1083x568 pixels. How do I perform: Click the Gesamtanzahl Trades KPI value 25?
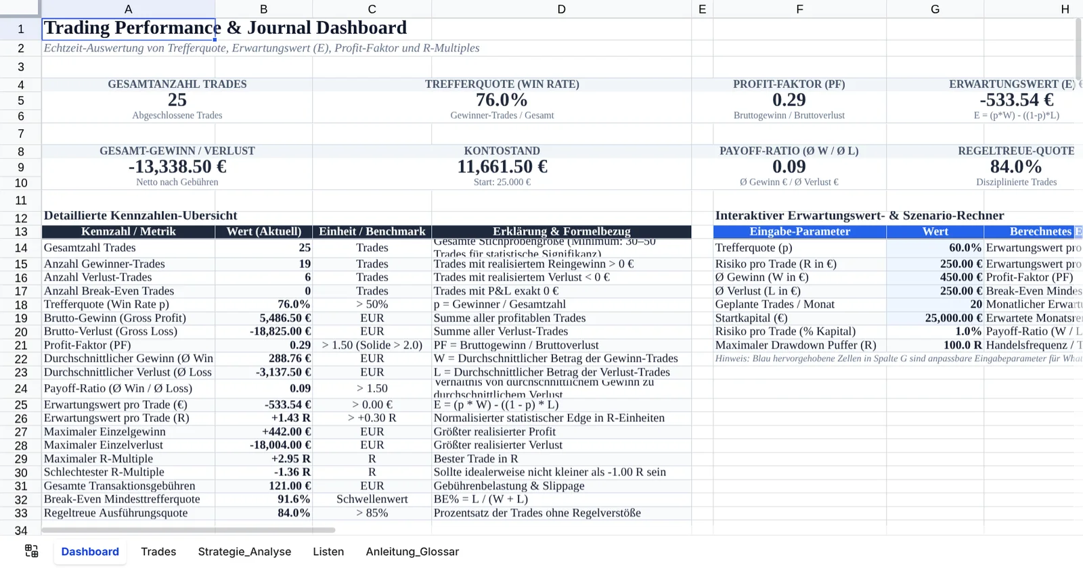click(x=177, y=100)
